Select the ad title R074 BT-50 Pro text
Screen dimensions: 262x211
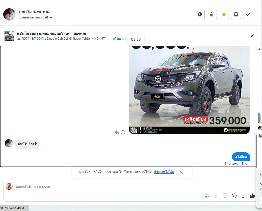pos(63,39)
